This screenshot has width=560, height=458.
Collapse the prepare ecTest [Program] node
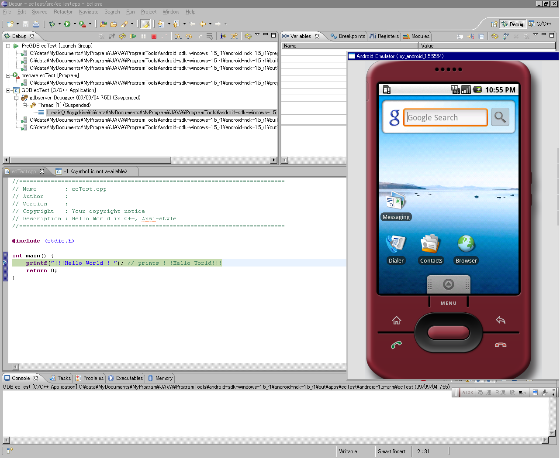point(8,75)
